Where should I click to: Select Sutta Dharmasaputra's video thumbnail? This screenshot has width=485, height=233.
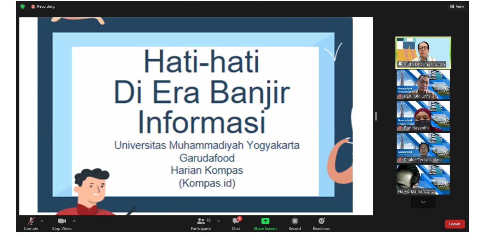coord(423,53)
